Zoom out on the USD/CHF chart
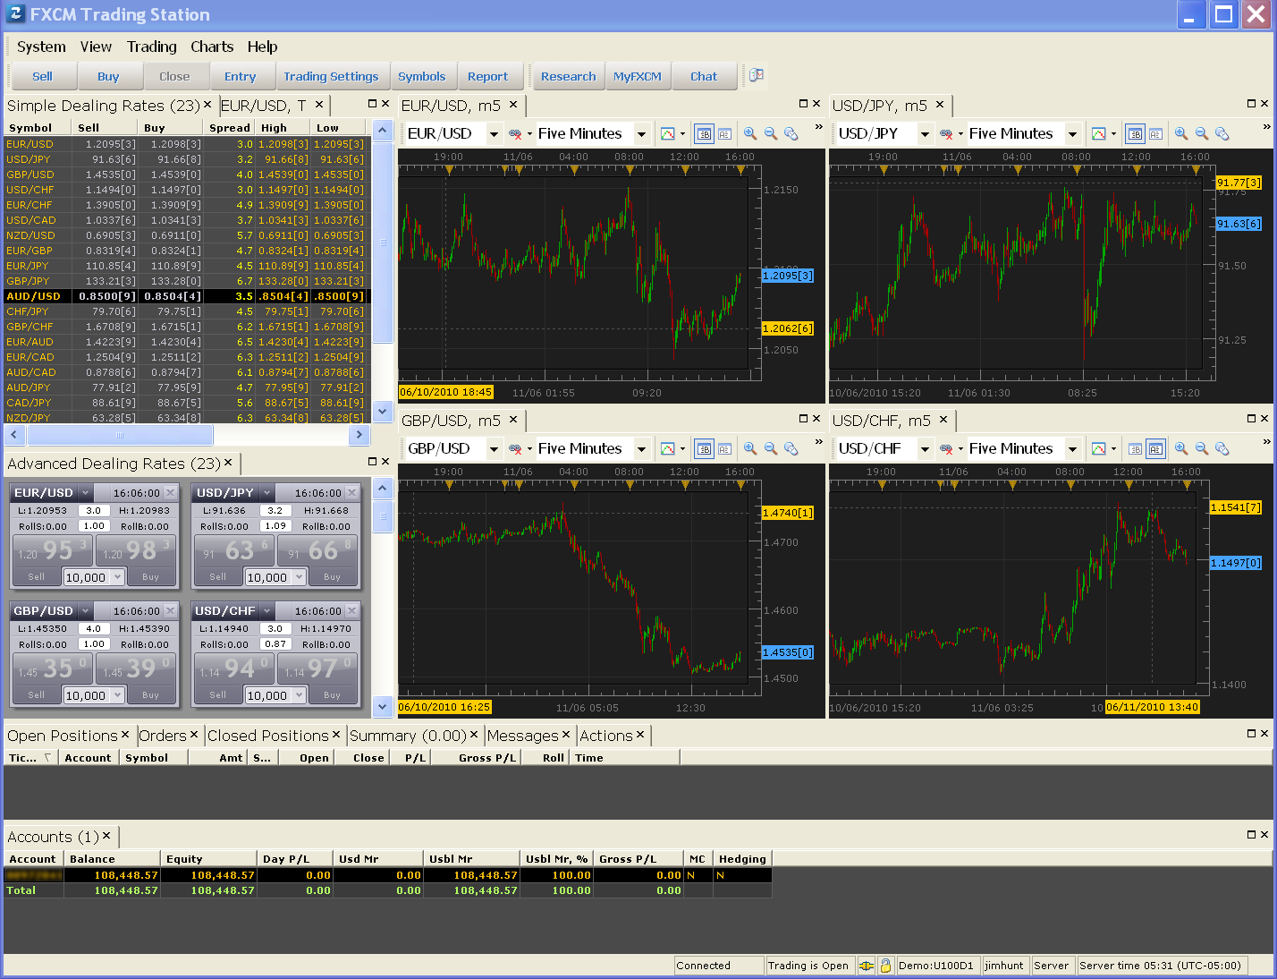1277x979 pixels. (x=1202, y=448)
